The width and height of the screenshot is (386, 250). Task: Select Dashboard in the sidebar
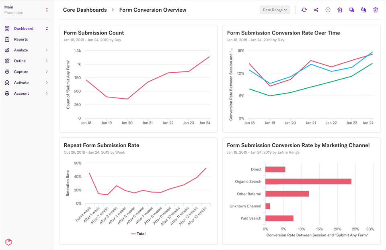[x=23, y=28]
